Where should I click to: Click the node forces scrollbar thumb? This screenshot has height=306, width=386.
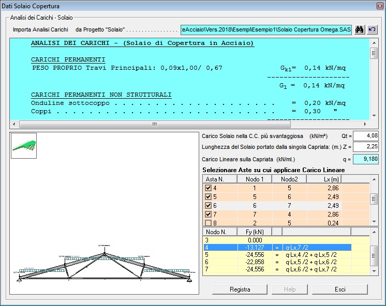[x=374, y=256]
